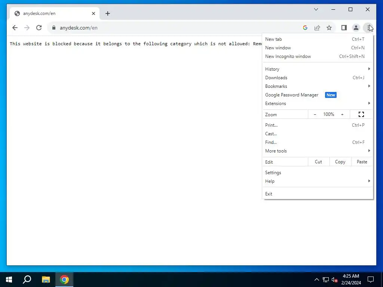This screenshot has width=383, height=287.
Task: Decrease zoom with the minus button
Action: [315, 114]
